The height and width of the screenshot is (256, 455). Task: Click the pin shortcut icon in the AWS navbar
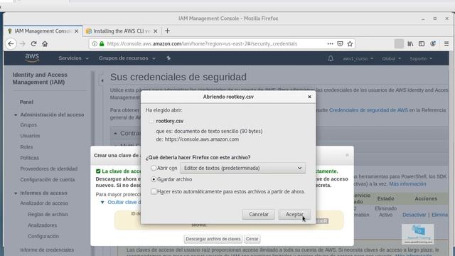point(168,58)
